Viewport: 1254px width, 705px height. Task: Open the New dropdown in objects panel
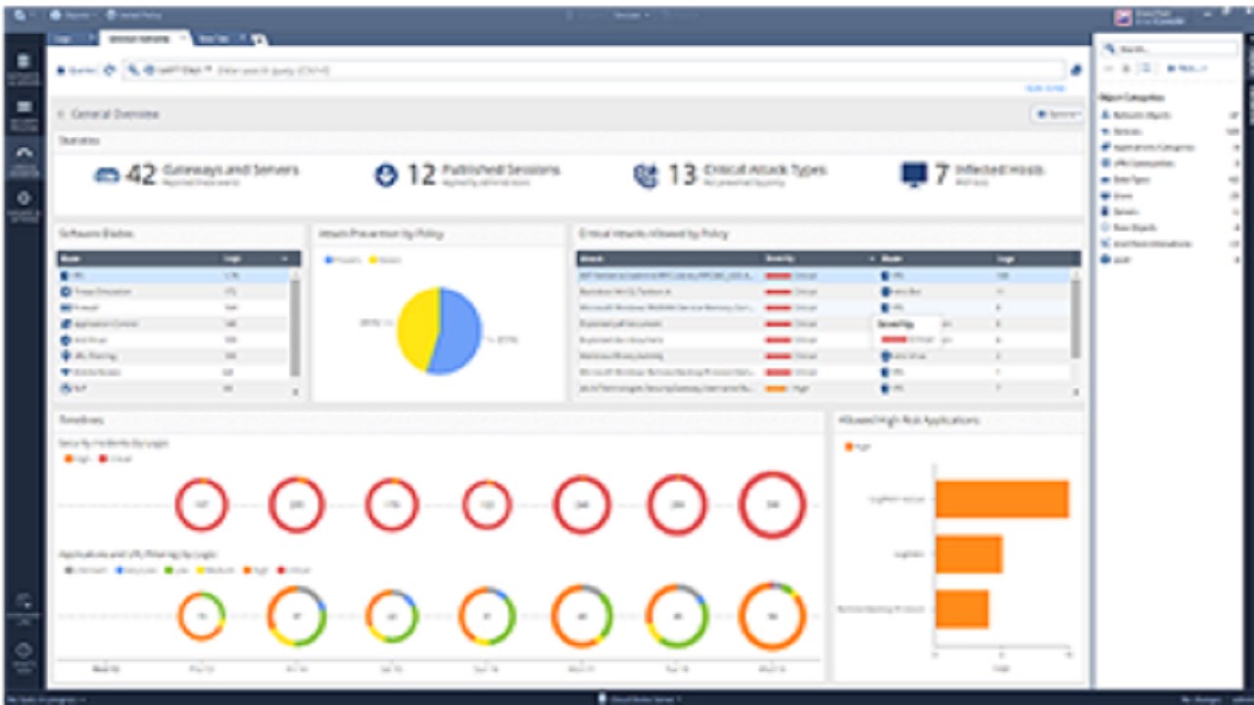point(1185,69)
